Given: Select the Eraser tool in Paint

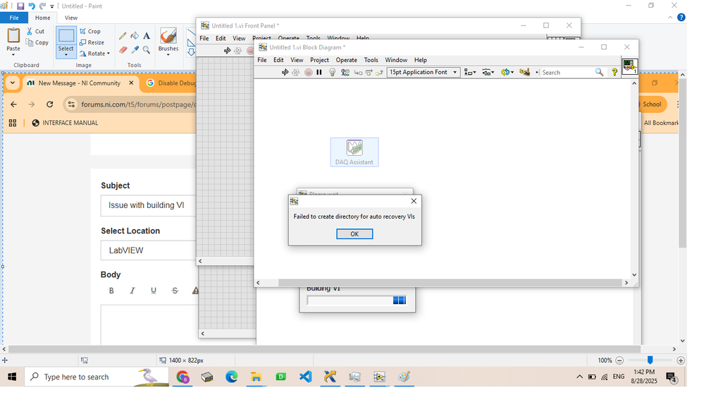Looking at the screenshot, I should click(123, 50).
